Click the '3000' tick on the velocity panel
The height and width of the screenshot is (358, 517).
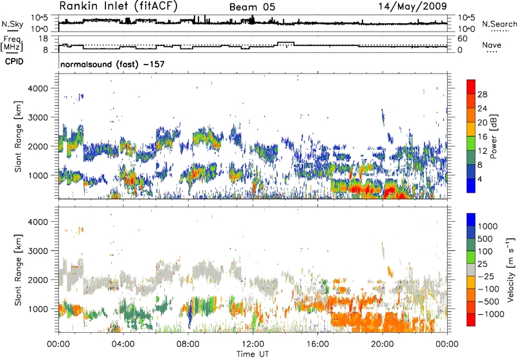click(38, 251)
